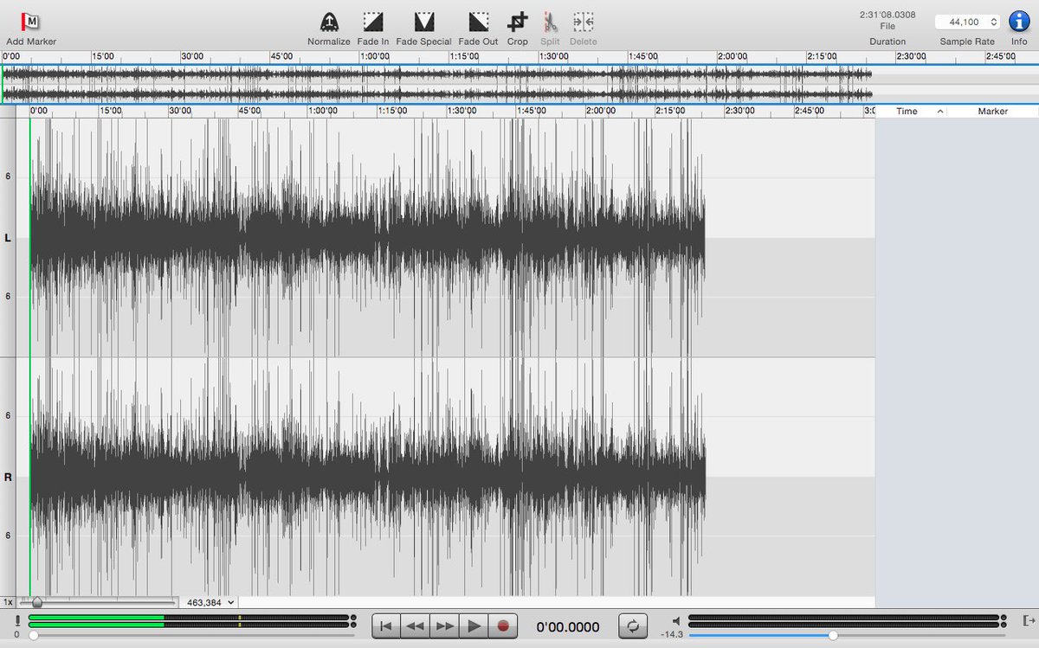Click the Fast Forward playback button
1039x648 pixels.
tap(444, 626)
